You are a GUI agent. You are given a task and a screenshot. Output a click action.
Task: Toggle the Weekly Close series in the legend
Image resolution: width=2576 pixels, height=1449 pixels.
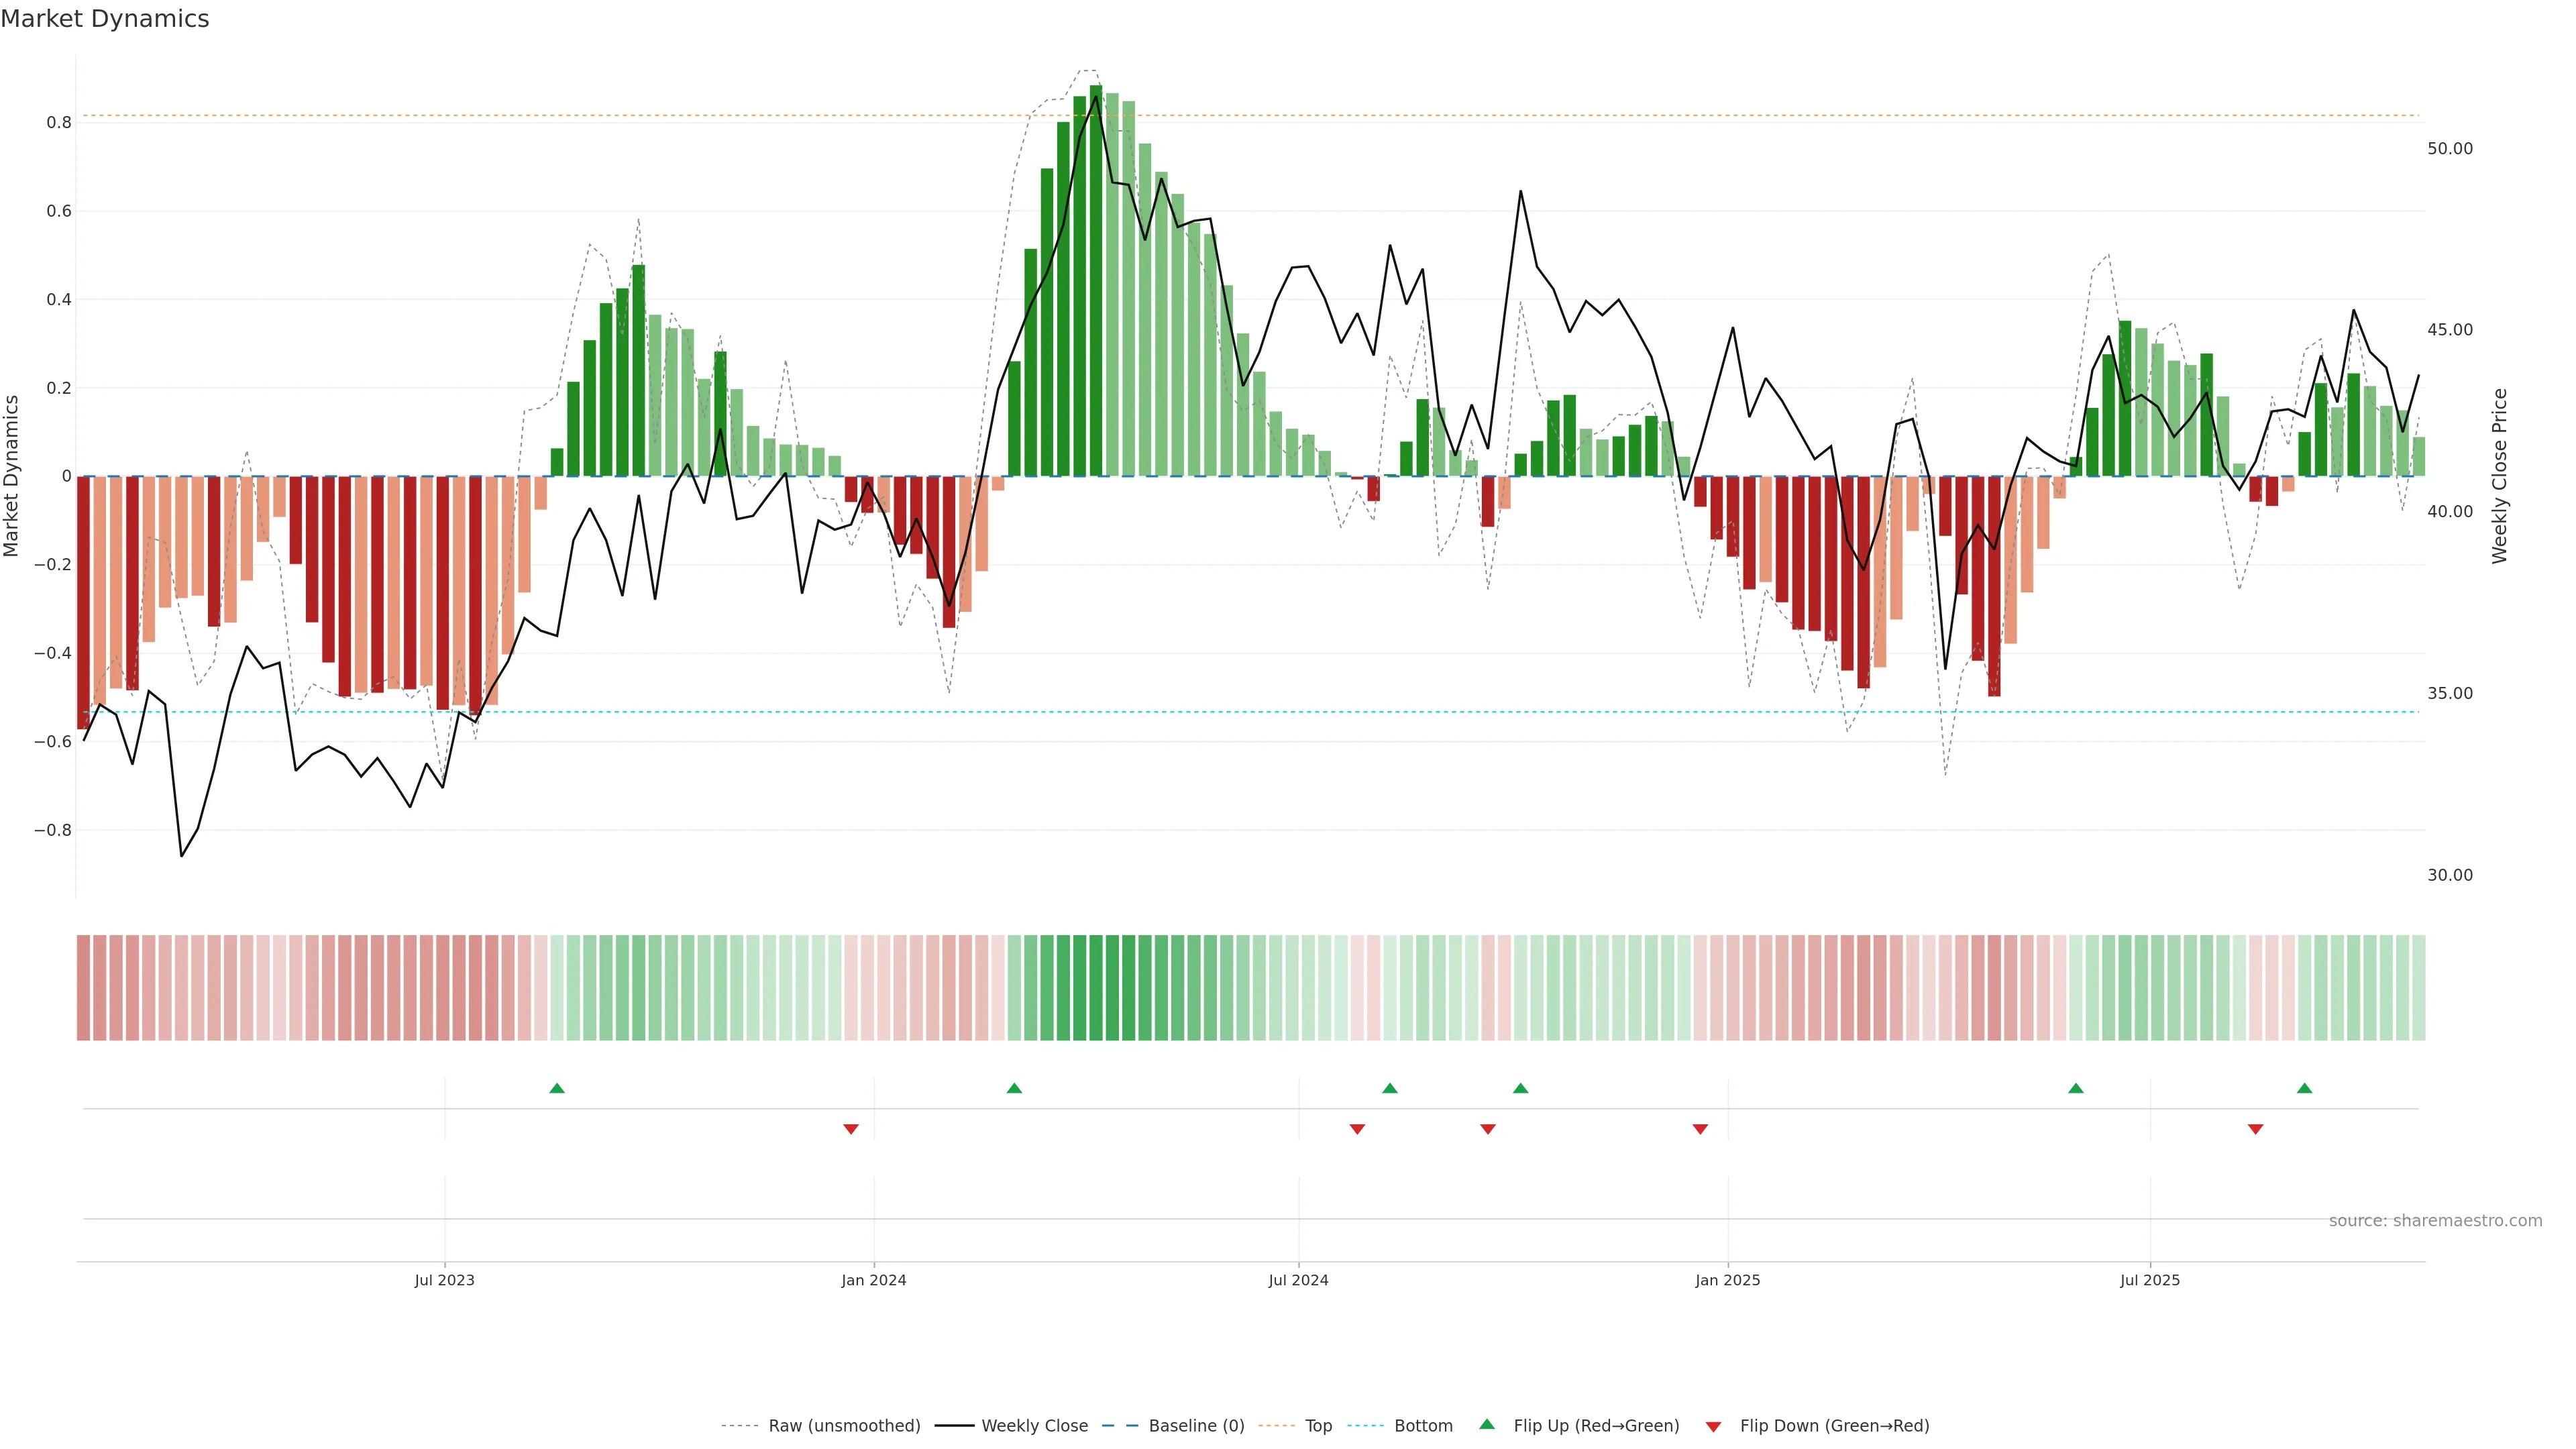point(1034,1425)
